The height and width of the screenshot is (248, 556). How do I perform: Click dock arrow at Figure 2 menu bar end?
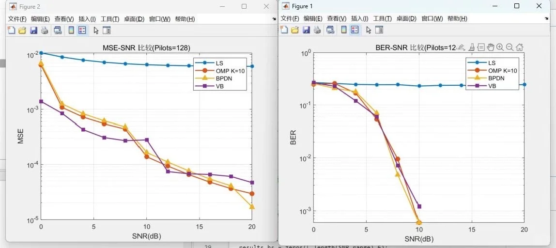[x=274, y=19]
